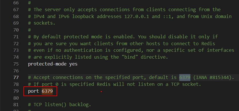The width and height of the screenshot is (239, 111).
Task: Click highlighted 6379 in line 77 comment
Action: point(185,78)
